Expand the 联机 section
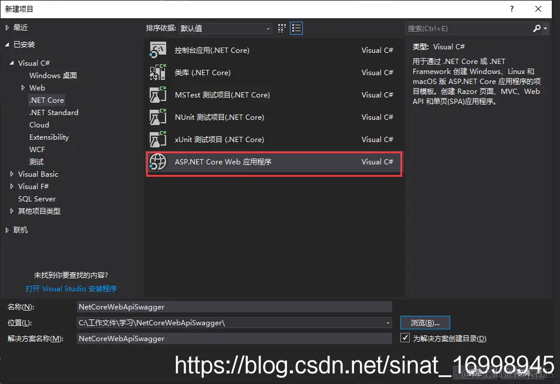Image resolution: width=560 pixels, height=384 pixels. tap(7, 230)
